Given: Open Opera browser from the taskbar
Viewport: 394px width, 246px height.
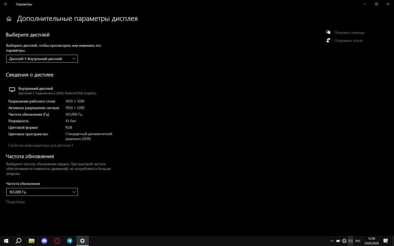Looking at the screenshot, I should (x=57, y=241).
